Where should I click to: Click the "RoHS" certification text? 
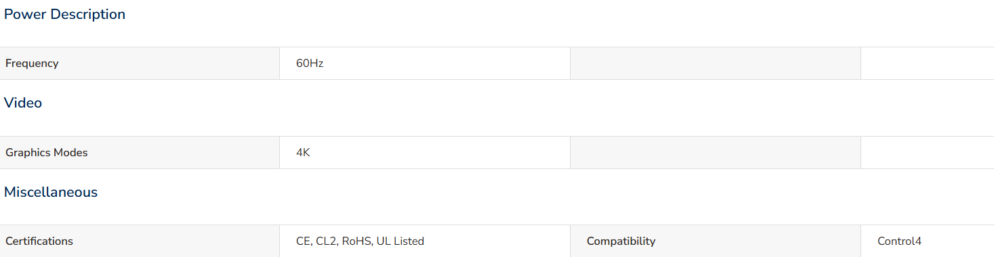click(357, 241)
